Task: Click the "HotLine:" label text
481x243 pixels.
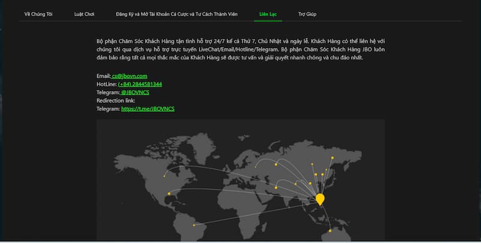Action: point(106,84)
